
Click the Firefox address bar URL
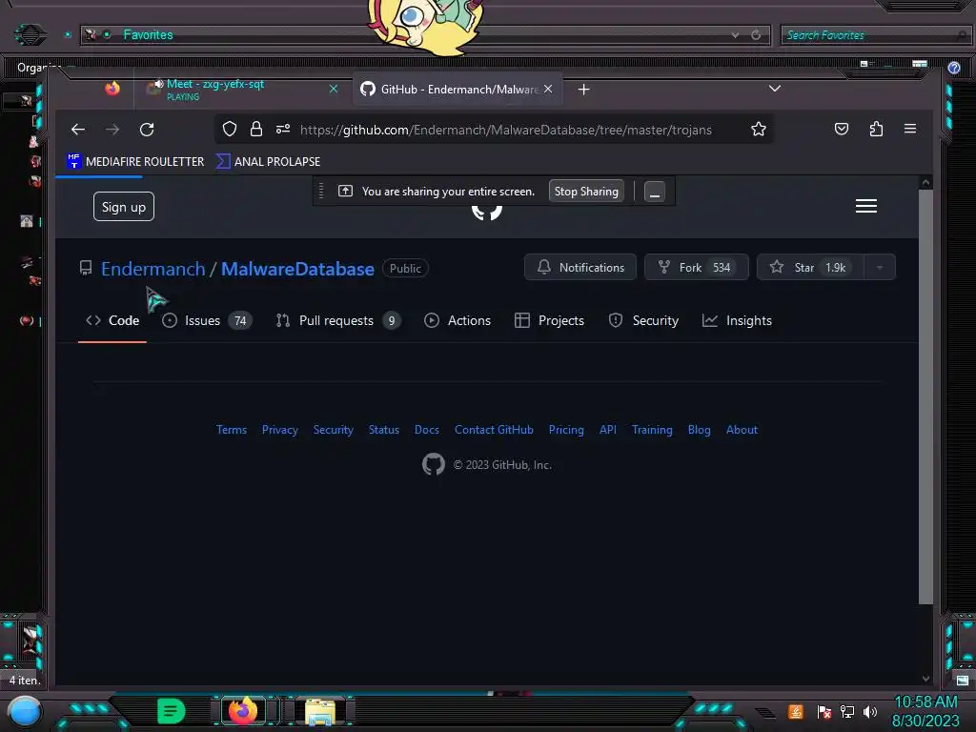pyautogui.click(x=505, y=130)
